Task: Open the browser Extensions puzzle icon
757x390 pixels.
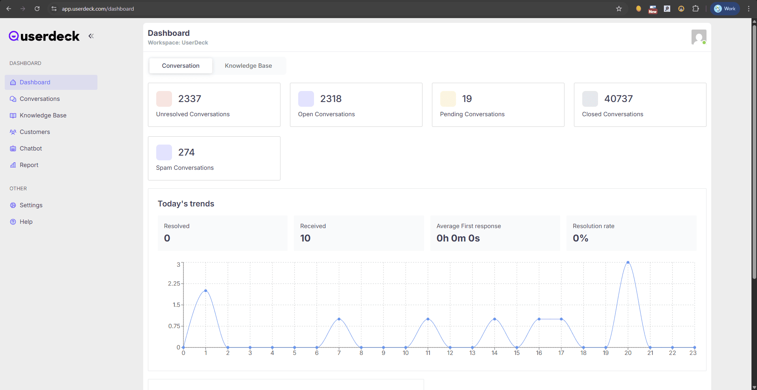Action: 695,9
